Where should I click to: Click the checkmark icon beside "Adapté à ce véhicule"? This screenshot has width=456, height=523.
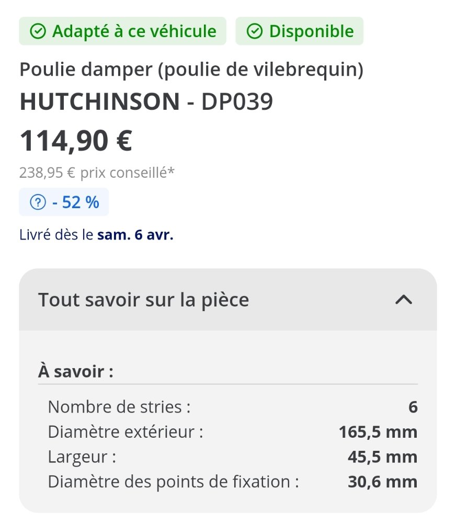click(37, 31)
